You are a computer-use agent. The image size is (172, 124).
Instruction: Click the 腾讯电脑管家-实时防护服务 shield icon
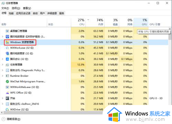click(7, 37)
